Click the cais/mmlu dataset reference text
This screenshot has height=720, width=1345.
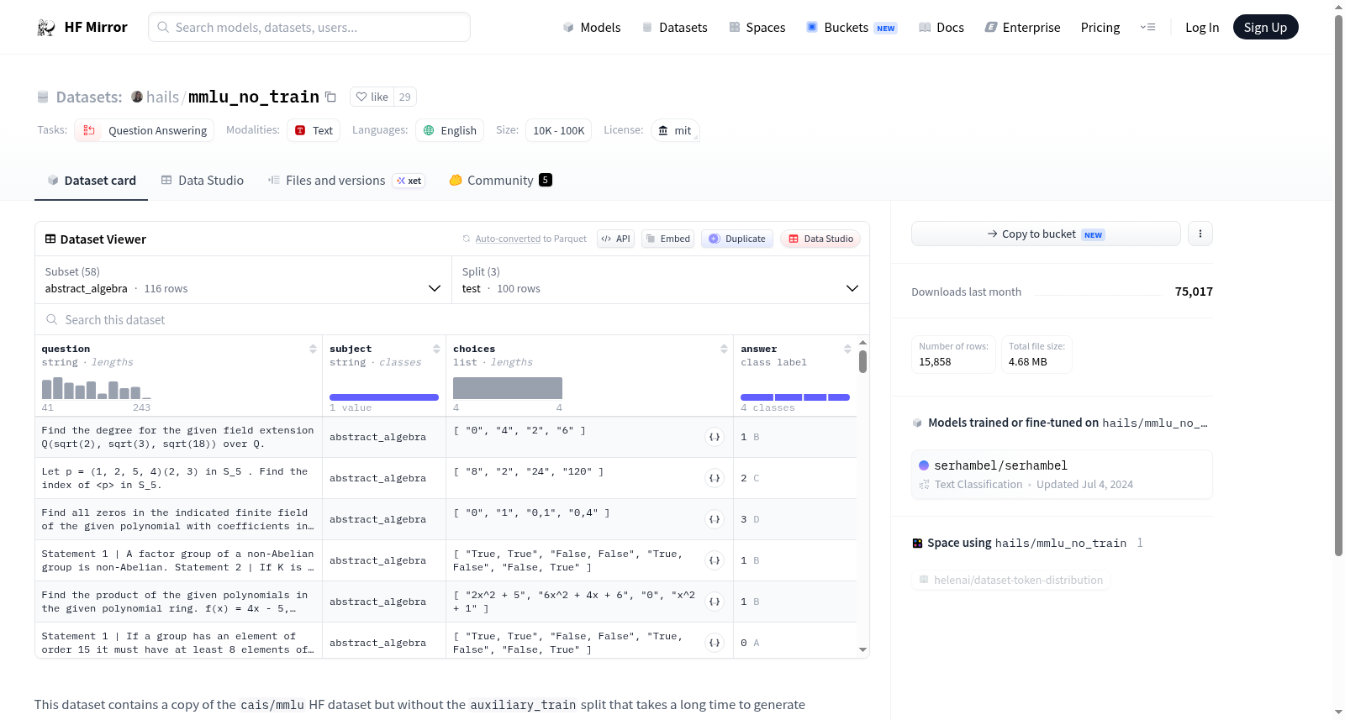tap(272, 705)
